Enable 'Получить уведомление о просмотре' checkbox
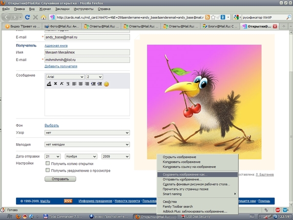The height and width of the screenshot is (220, 293). pos(48,170)
